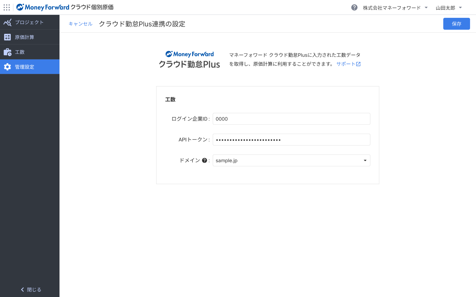Image resolution: width=476 pixels, height=297 pixels.
Task: Focus the ログイン企業ID input field
Action: [292, 119]
